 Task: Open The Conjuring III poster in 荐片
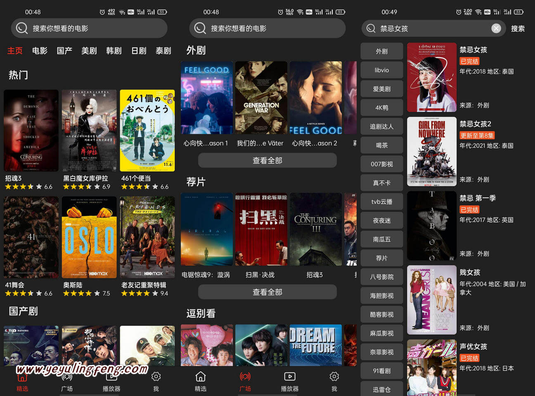coord(316,229)
